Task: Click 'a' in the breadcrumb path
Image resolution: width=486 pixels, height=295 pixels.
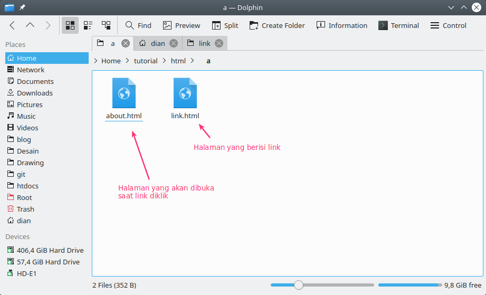Action: coord(208,61)
